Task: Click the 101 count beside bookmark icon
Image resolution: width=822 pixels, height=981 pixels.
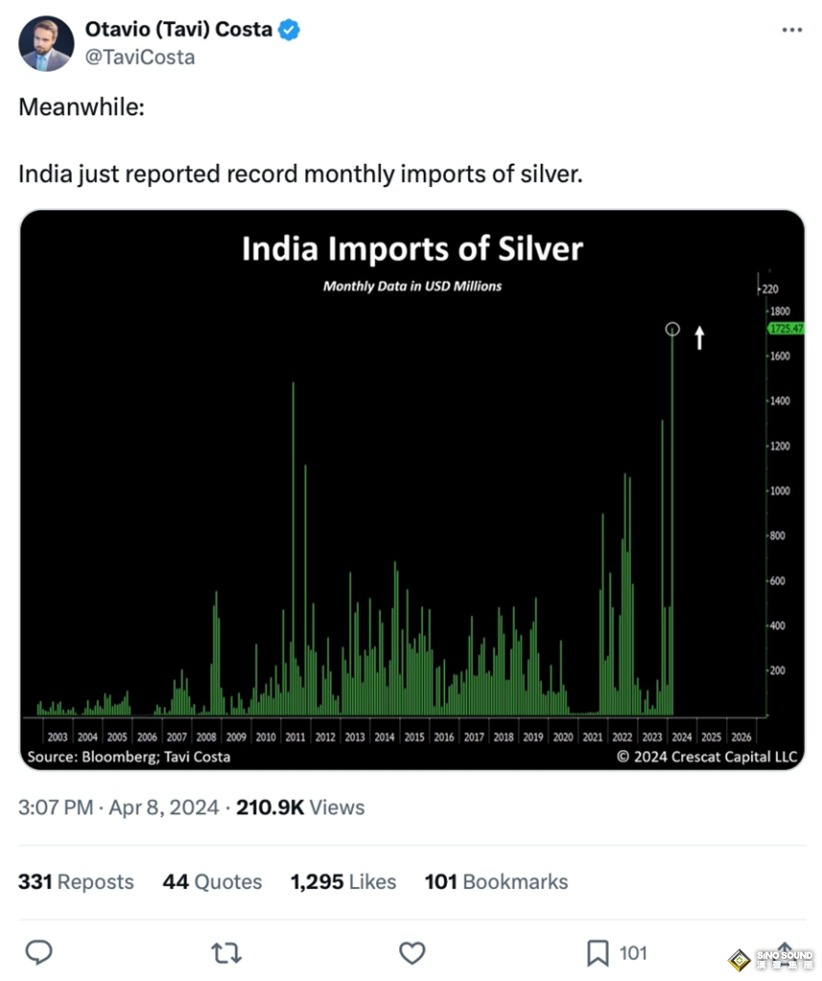Action: 633,952
